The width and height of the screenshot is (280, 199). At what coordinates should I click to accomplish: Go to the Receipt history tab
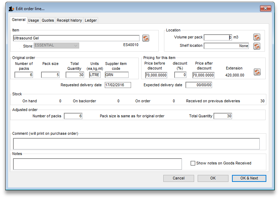pos(69,20)
